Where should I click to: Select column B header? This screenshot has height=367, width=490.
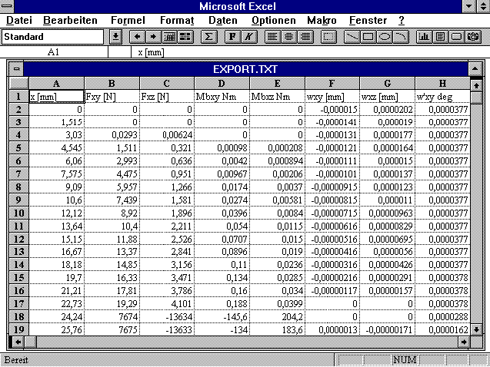coord(112,83)
